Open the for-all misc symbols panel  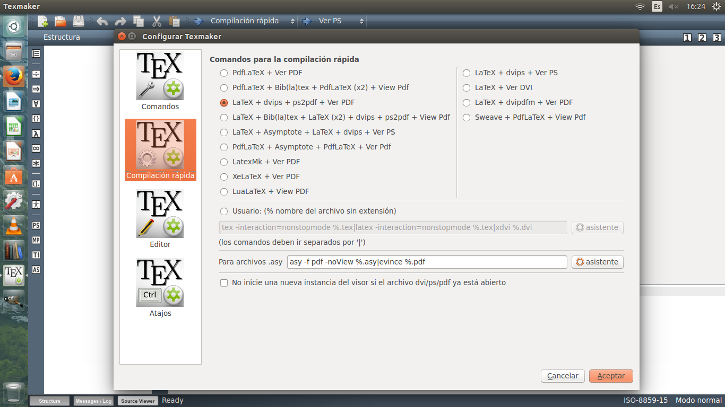[36, 103]
